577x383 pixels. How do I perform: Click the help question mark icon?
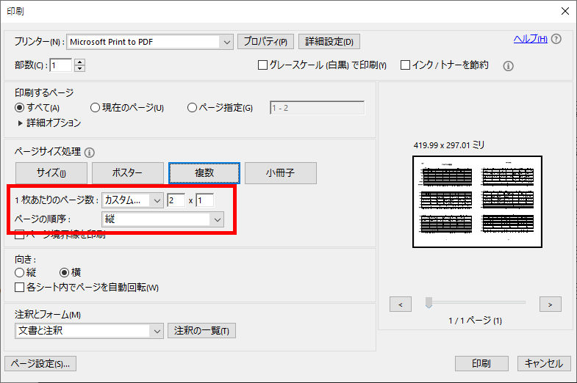556,39
